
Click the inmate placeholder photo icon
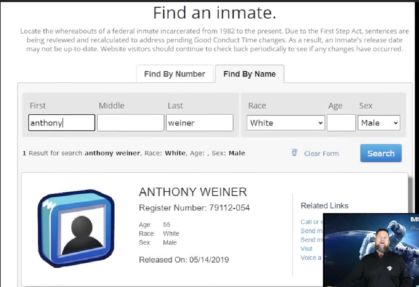76,228
